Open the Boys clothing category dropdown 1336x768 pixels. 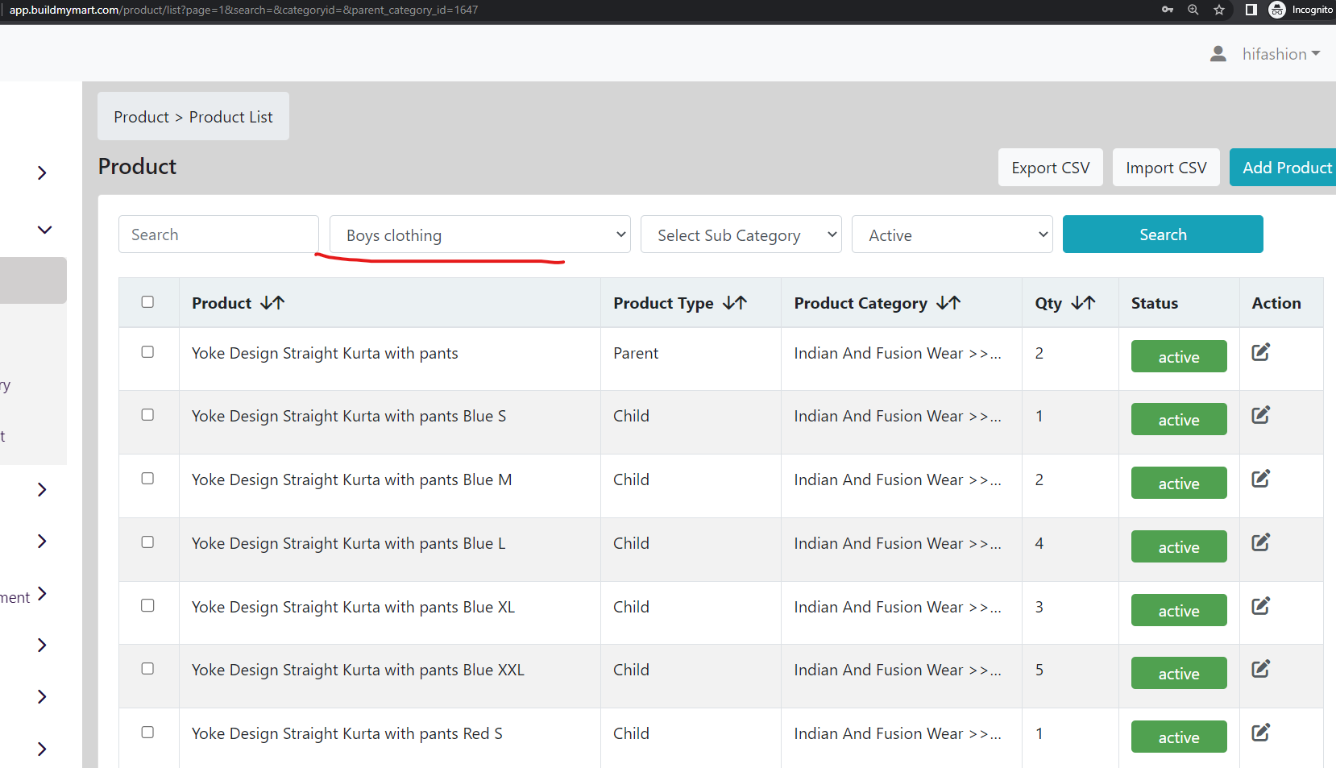(x=480, y=235)
